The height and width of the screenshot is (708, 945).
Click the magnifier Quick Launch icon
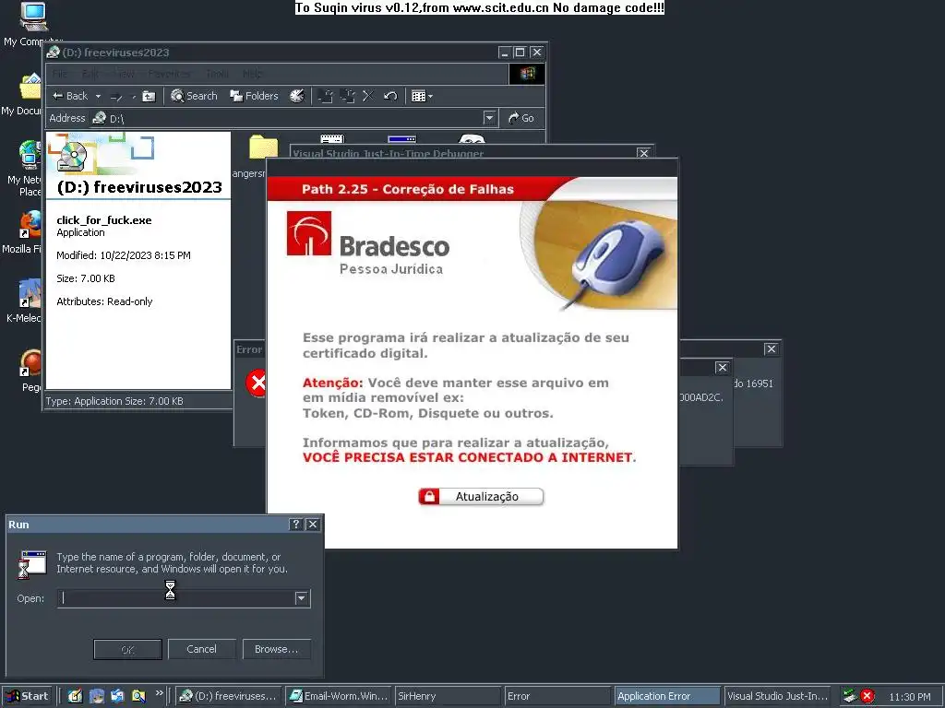click(138, 696)
